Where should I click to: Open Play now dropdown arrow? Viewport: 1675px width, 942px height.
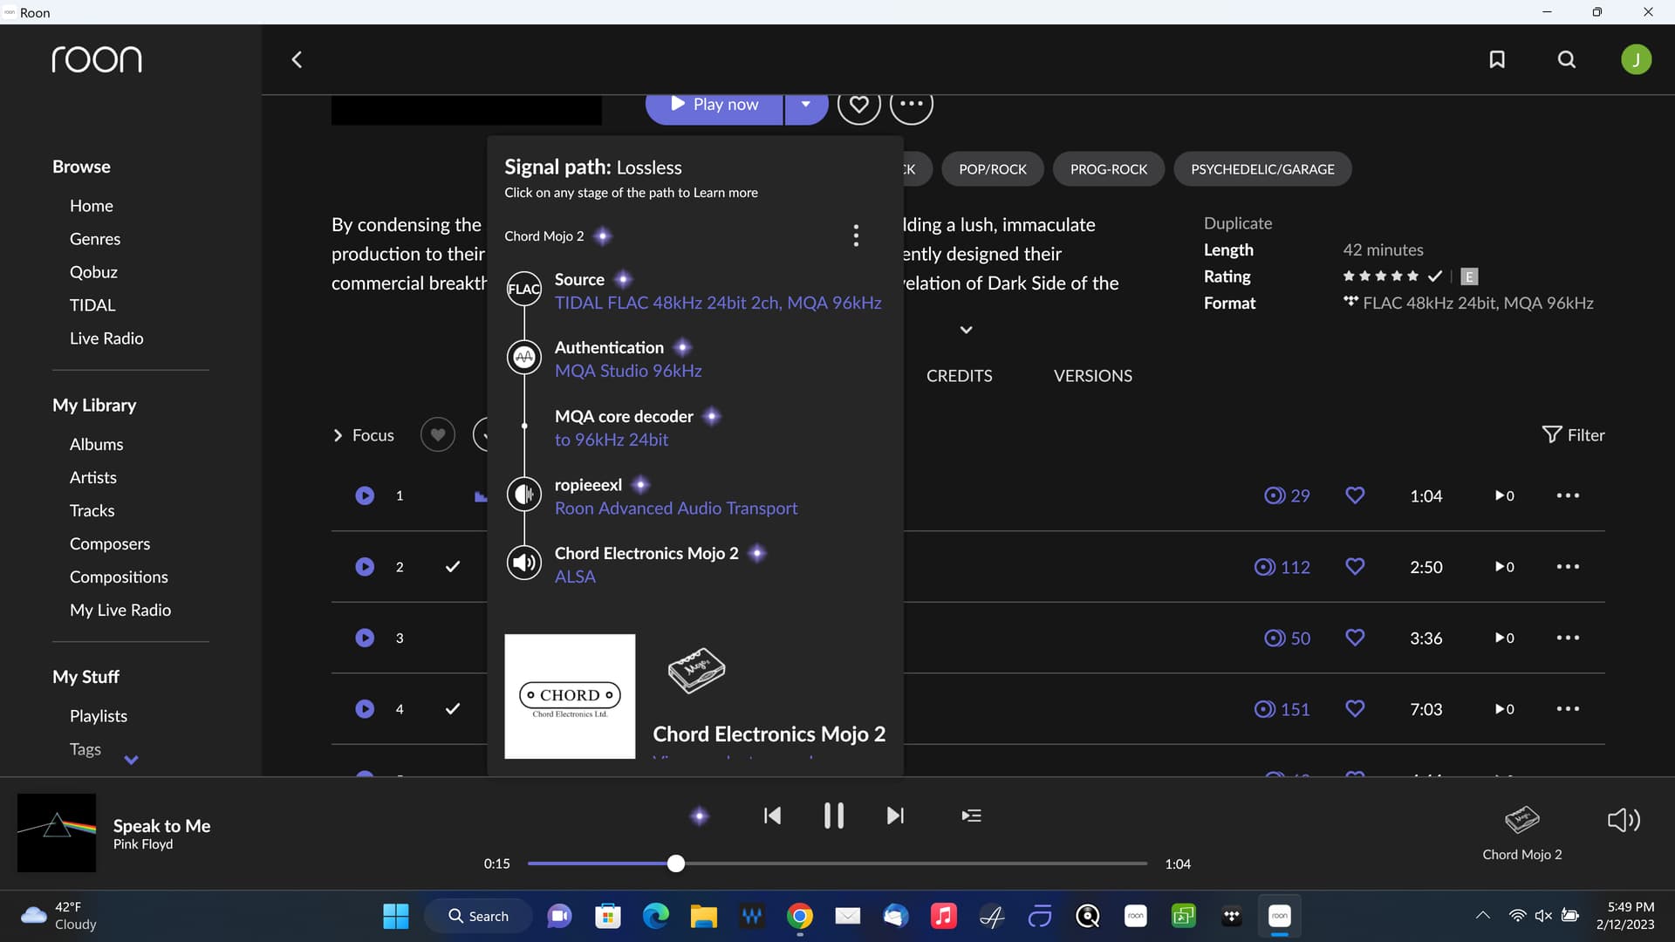click(x=806, y=105)
